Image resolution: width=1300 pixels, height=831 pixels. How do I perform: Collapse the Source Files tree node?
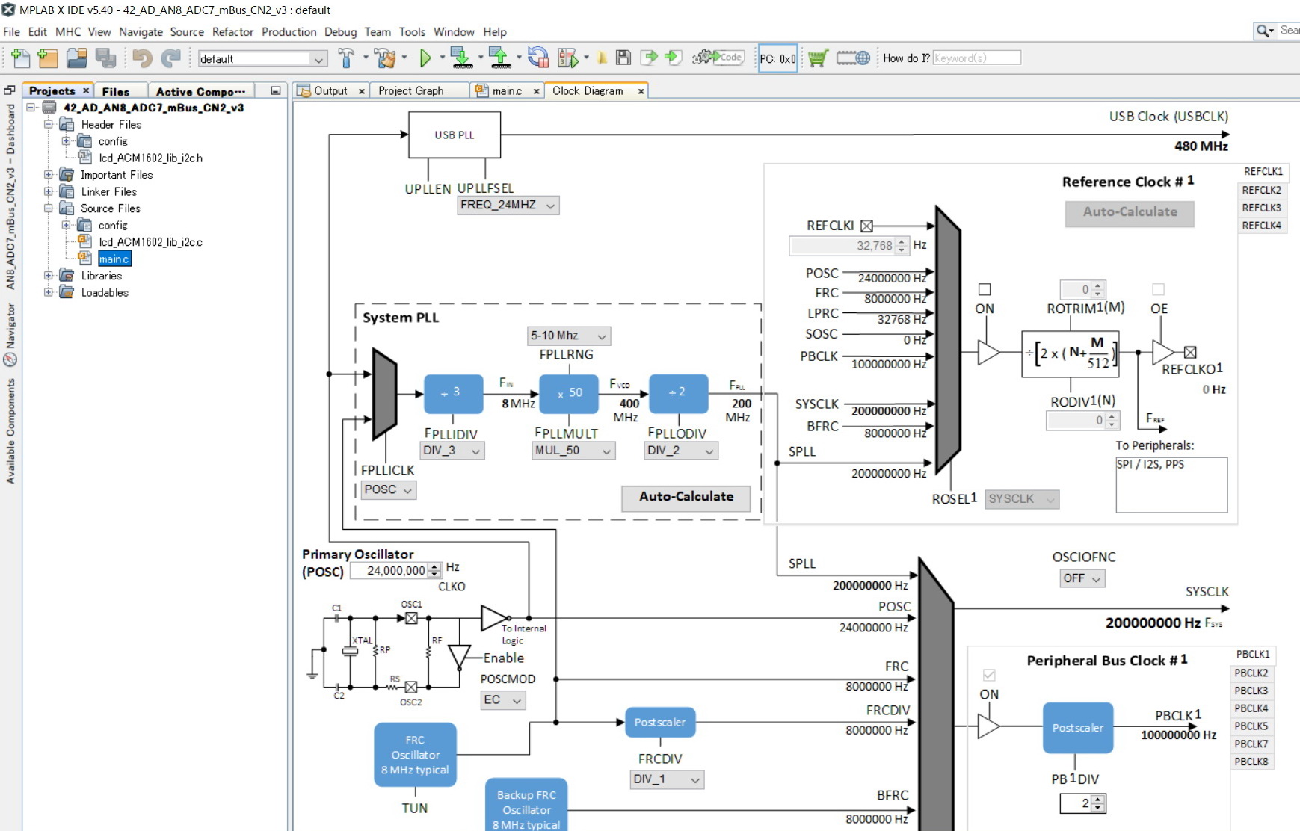(49, 208)
